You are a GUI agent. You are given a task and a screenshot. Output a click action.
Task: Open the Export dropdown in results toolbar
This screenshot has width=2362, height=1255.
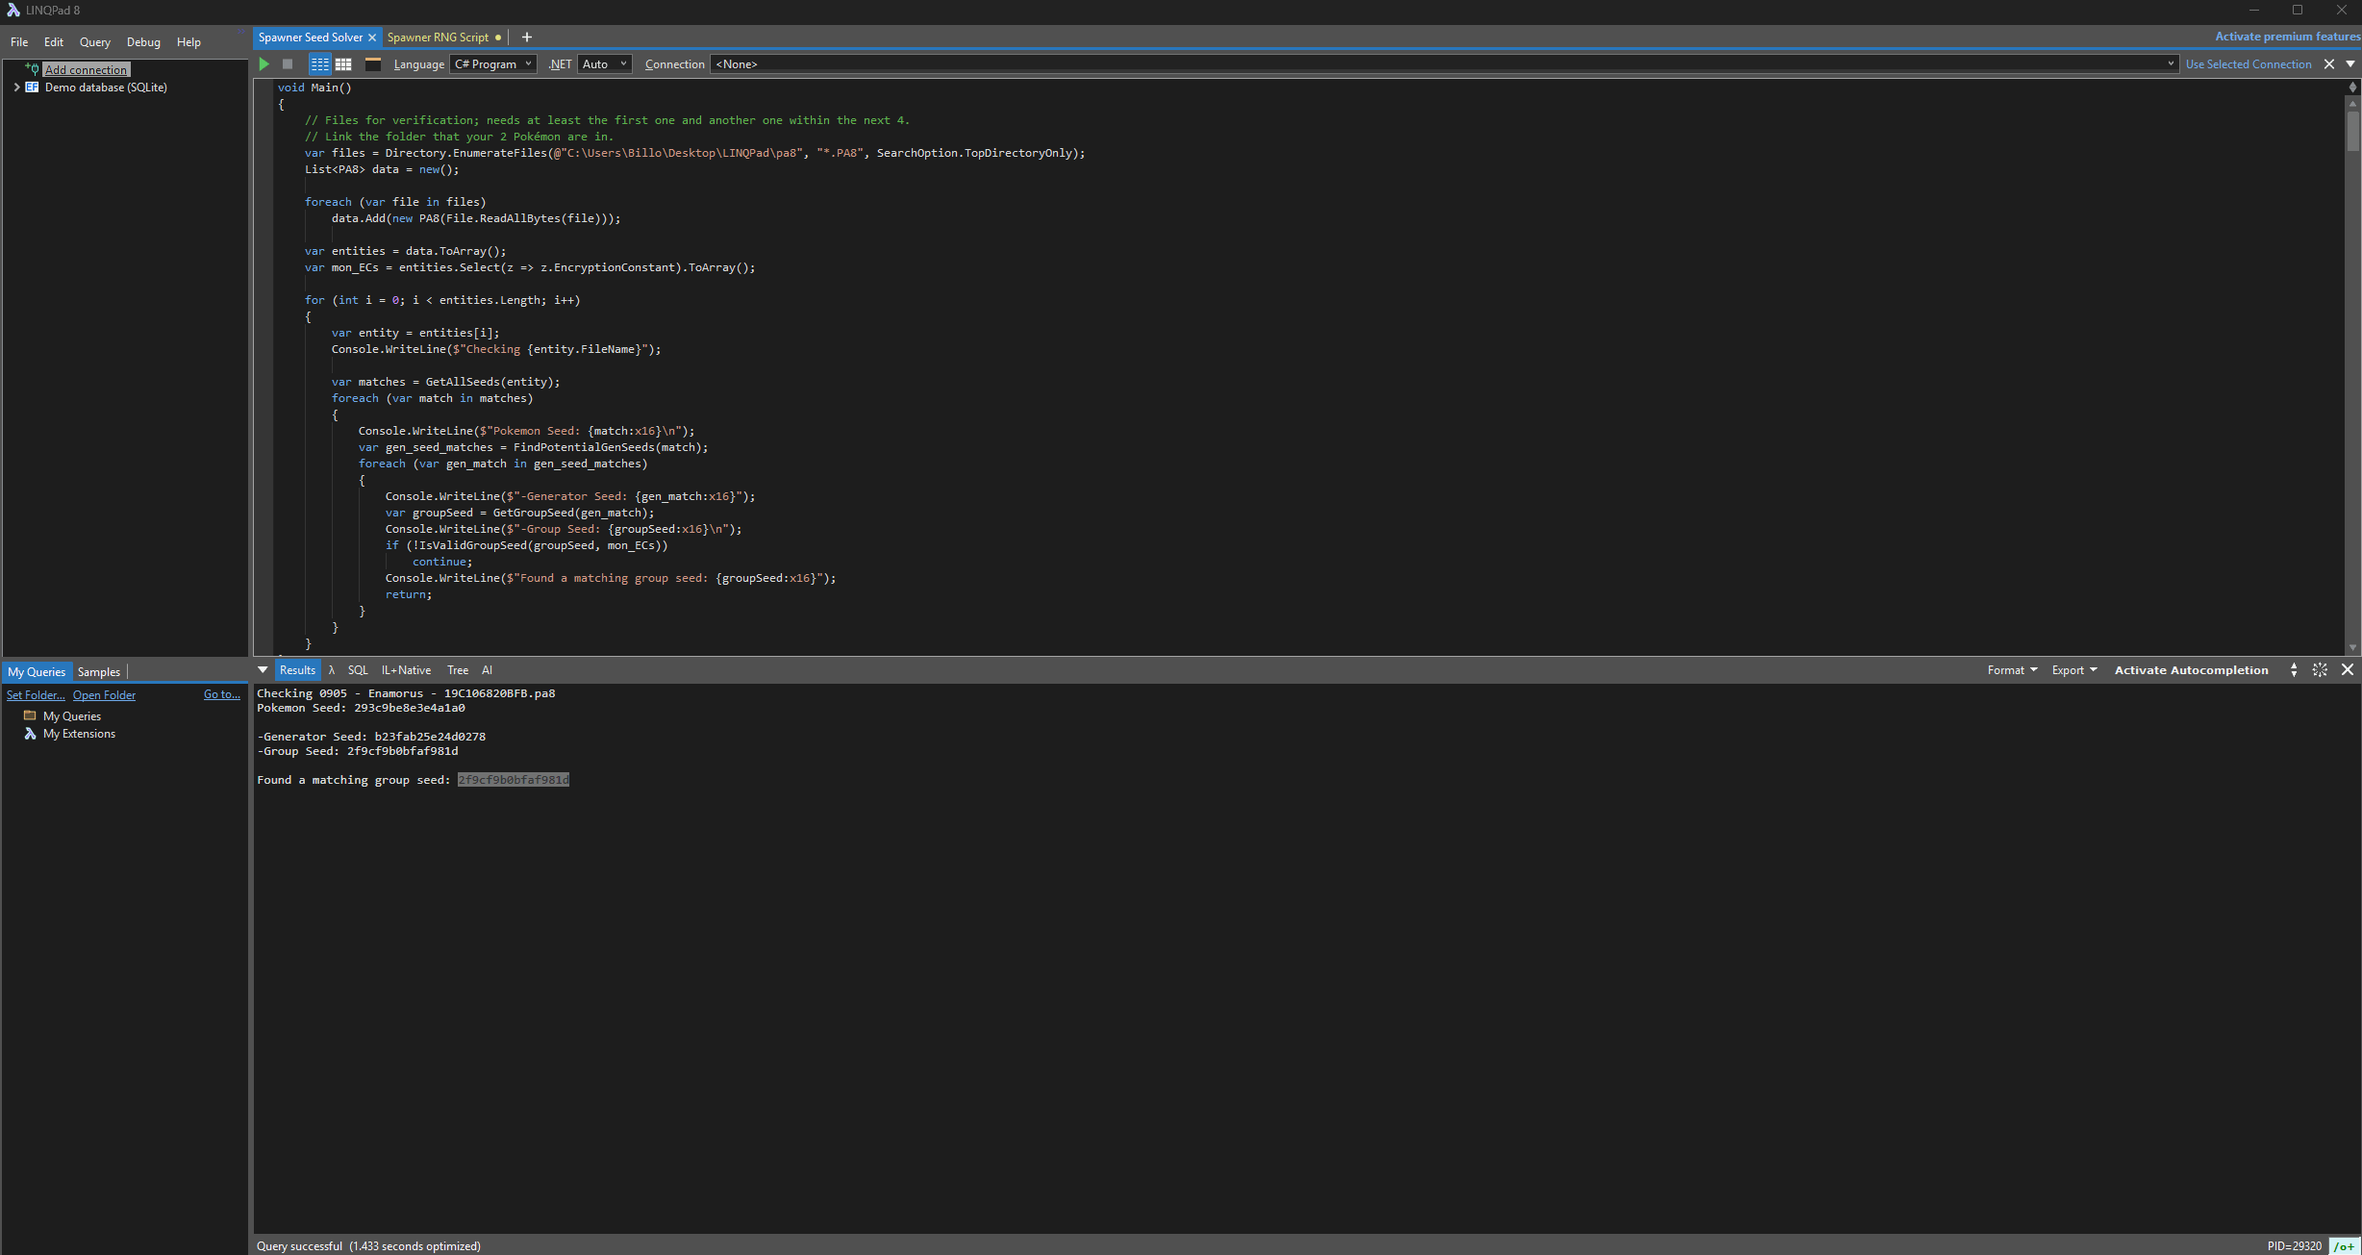click(2074, 670)
